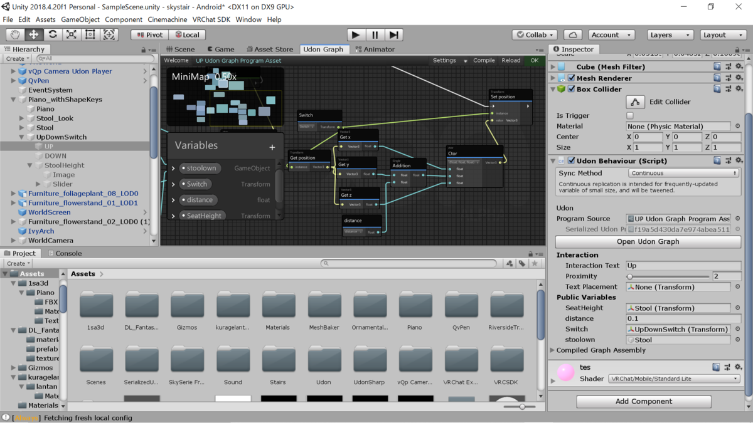Viewport: 753px width, 423px height.
Task: Click the Play button
Action: pos(356,35)
